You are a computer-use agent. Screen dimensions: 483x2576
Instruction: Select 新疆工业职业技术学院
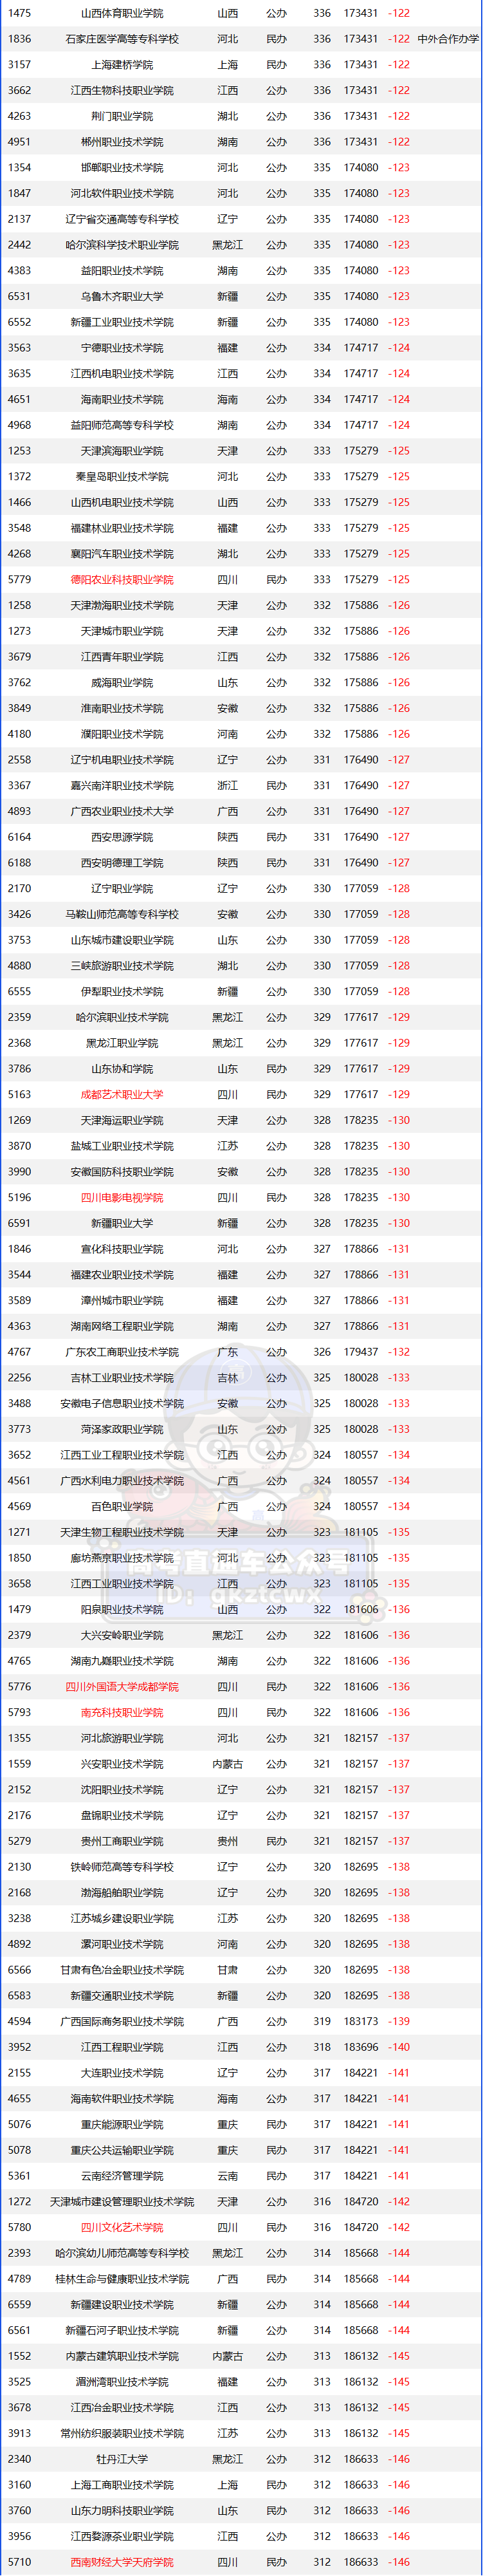[122, 322]
